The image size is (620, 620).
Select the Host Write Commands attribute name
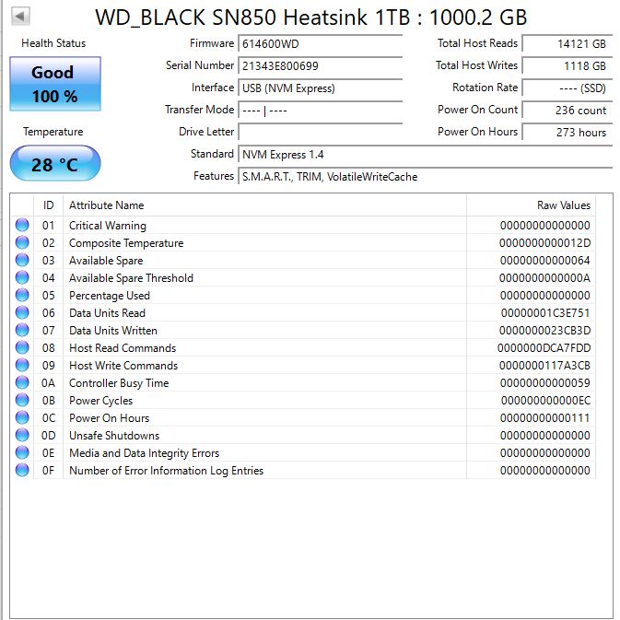123,366
